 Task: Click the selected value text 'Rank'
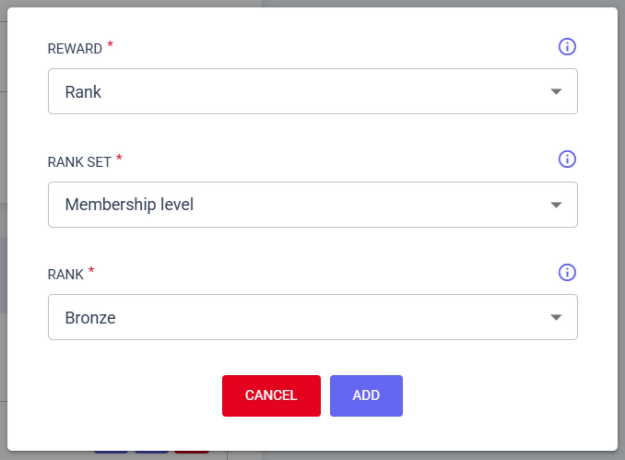(83, 92)
